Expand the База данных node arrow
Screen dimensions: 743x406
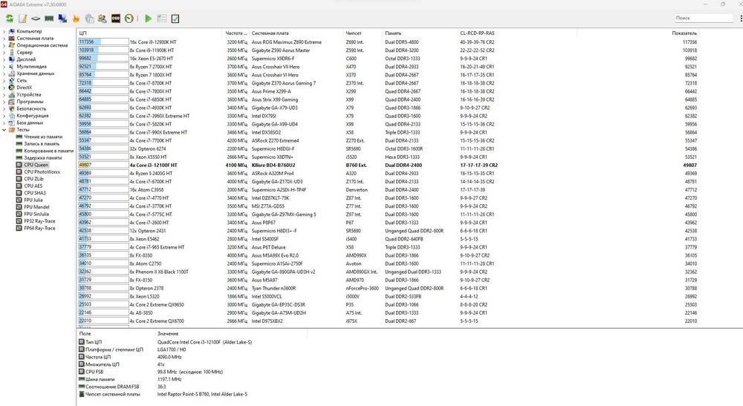(x=4, y=122)
